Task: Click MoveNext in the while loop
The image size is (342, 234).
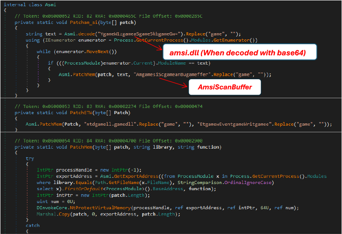Action: click(98, 52)
